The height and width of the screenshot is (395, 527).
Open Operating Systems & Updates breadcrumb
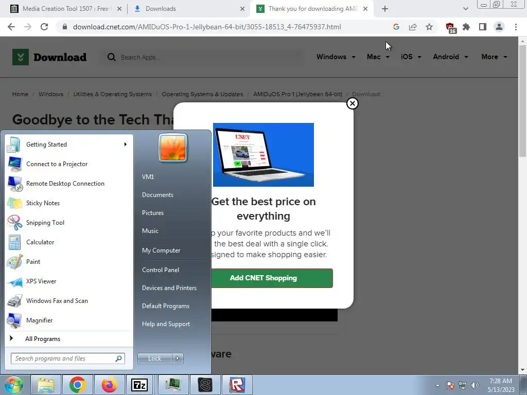tap(202, 94)
